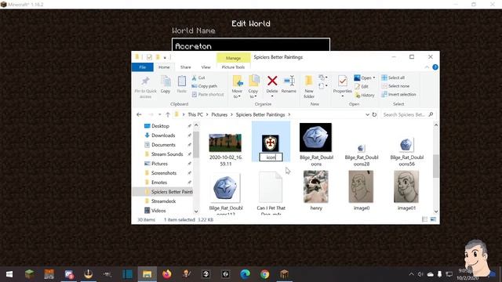
Task: Cut the selected file
Action: coord(198,78)
